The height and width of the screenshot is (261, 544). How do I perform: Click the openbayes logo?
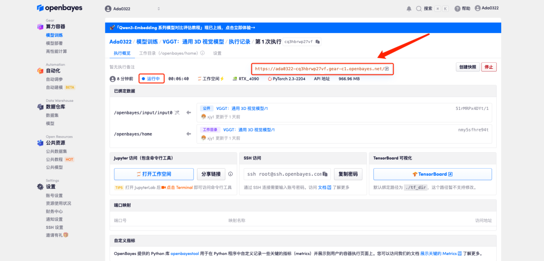(x=59, y=8)
